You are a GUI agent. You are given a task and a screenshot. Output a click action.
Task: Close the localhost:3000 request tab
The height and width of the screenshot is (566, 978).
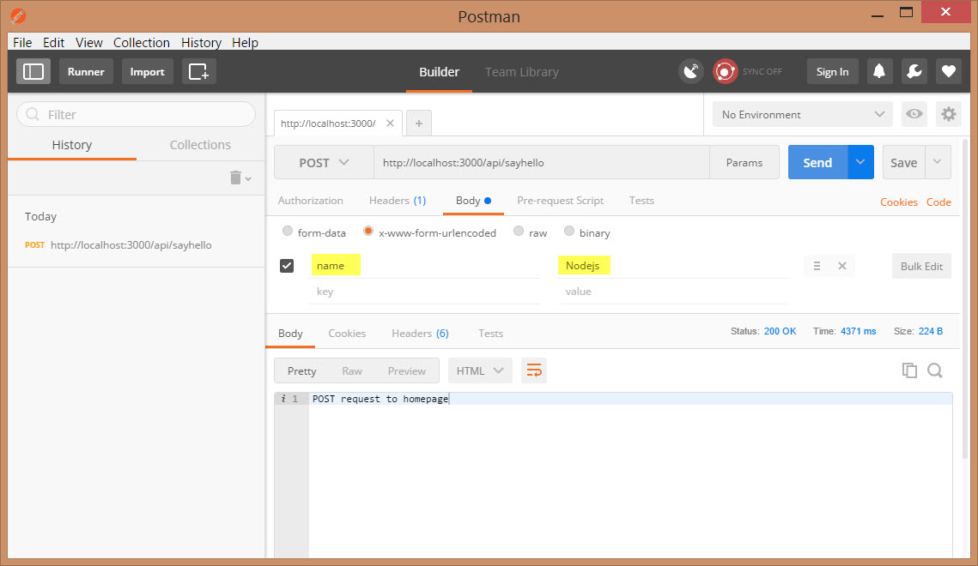tap(390, 123)
